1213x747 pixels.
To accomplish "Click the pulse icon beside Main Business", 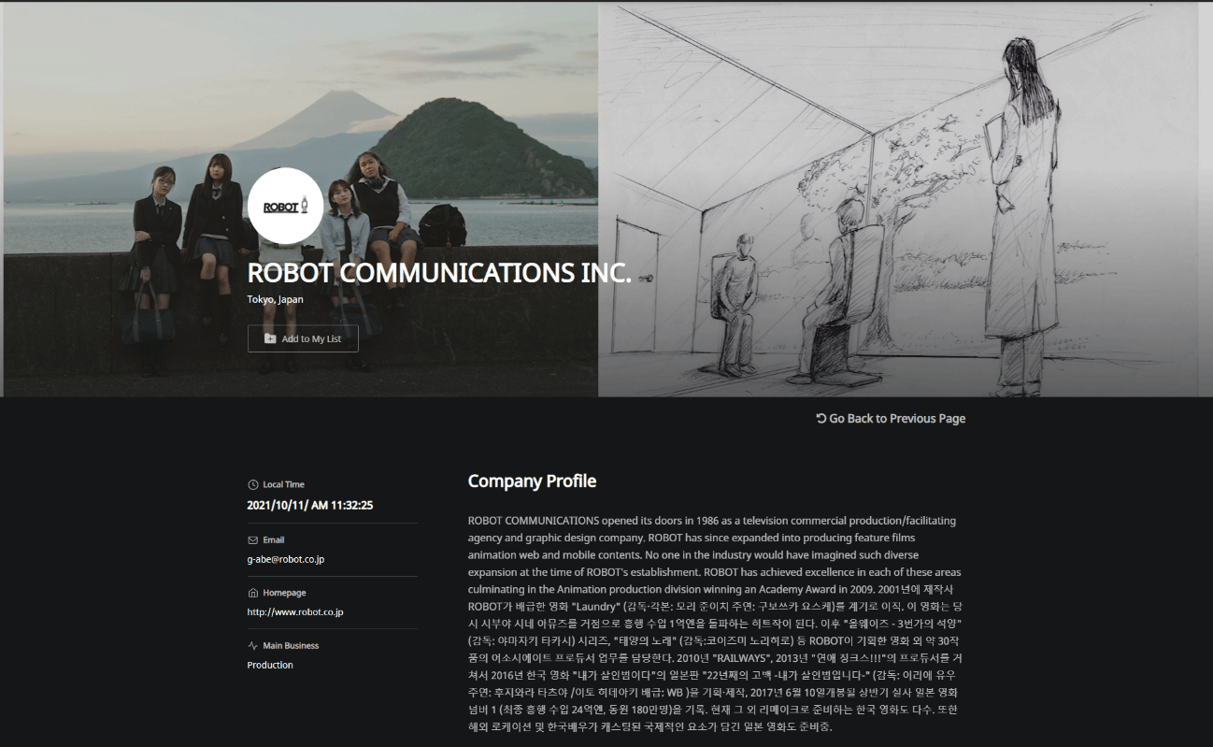I will (252, 645).
